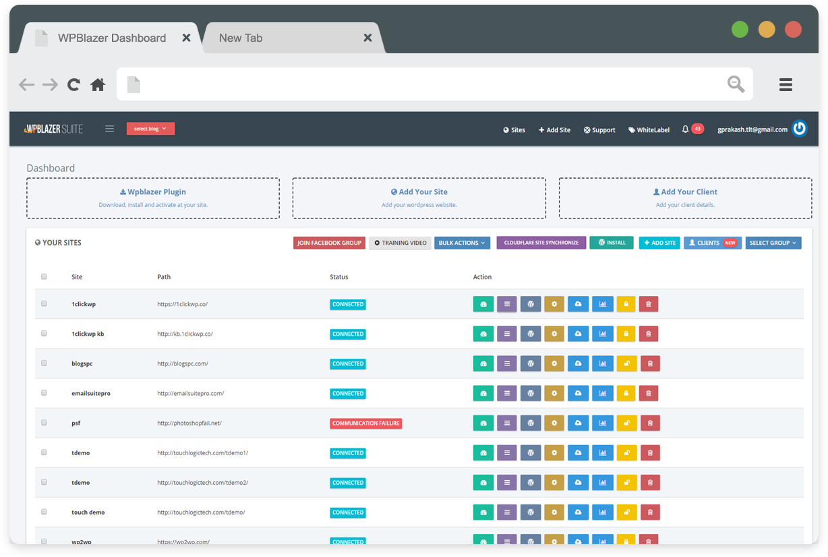Open account menu gprakash.tlt@gmail.com
The height and width of the screenshot is (557, 828).
pyautogui.click(x=752, y=129)
